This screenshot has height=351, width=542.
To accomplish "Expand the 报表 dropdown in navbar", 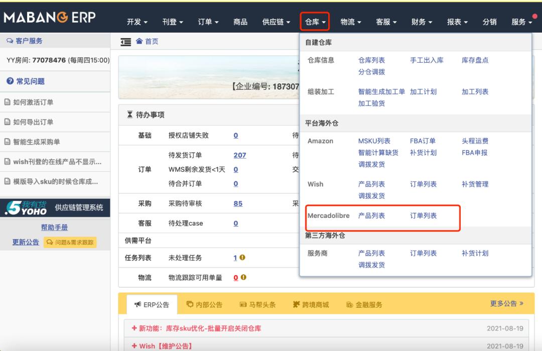I will 457,22.
